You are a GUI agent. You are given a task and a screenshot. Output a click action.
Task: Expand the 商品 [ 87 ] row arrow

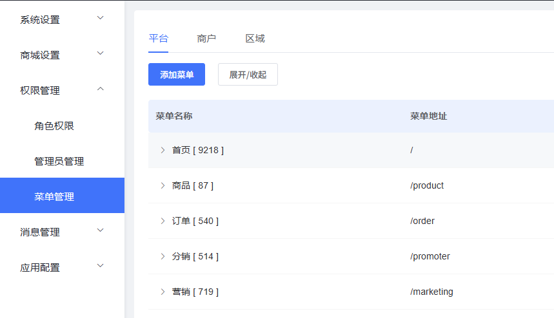point(163,185)
